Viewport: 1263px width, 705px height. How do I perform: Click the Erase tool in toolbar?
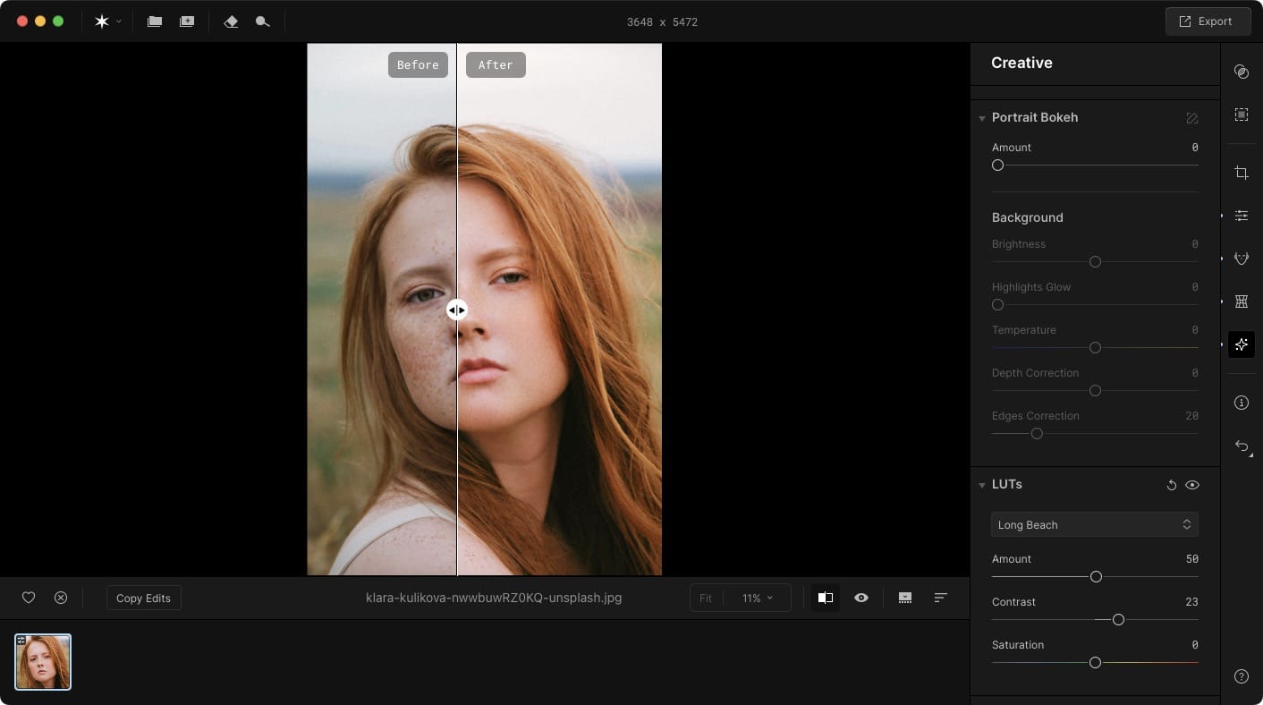pyautogui.click(x=231, y=21)
